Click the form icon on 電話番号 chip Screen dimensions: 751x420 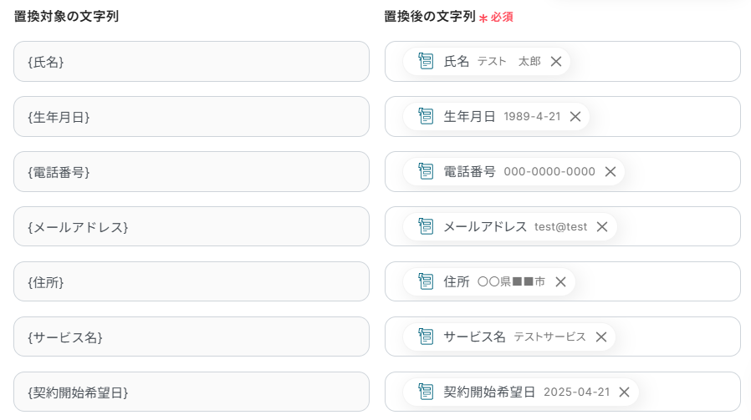pyautogui.click(x=426, y=171)
